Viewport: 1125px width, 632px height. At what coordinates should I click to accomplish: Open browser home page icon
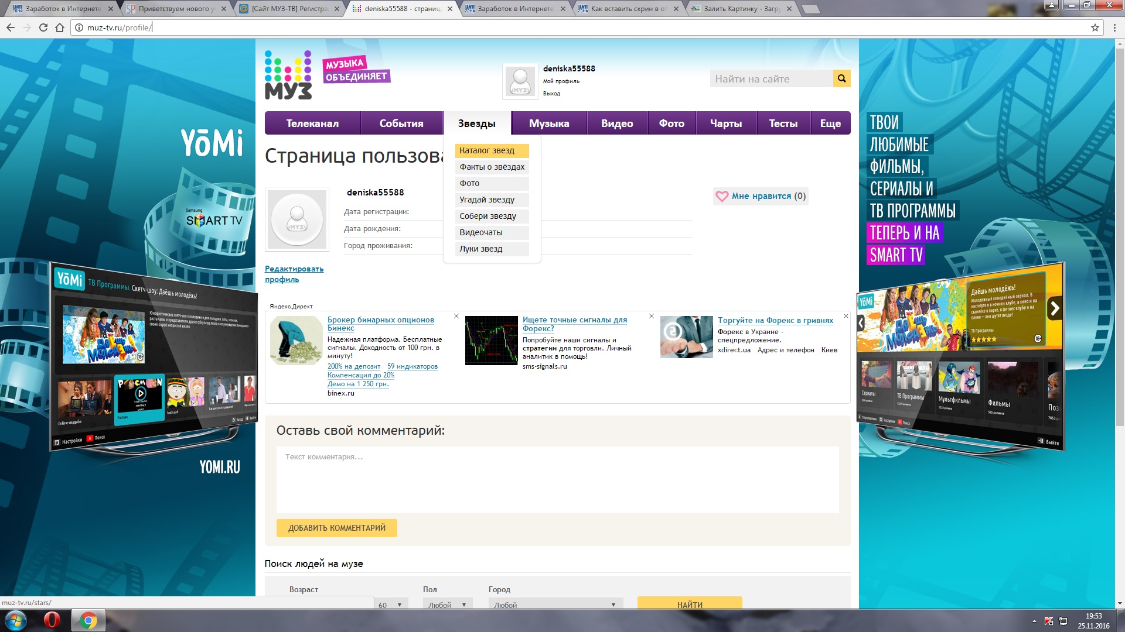point(59,28)
